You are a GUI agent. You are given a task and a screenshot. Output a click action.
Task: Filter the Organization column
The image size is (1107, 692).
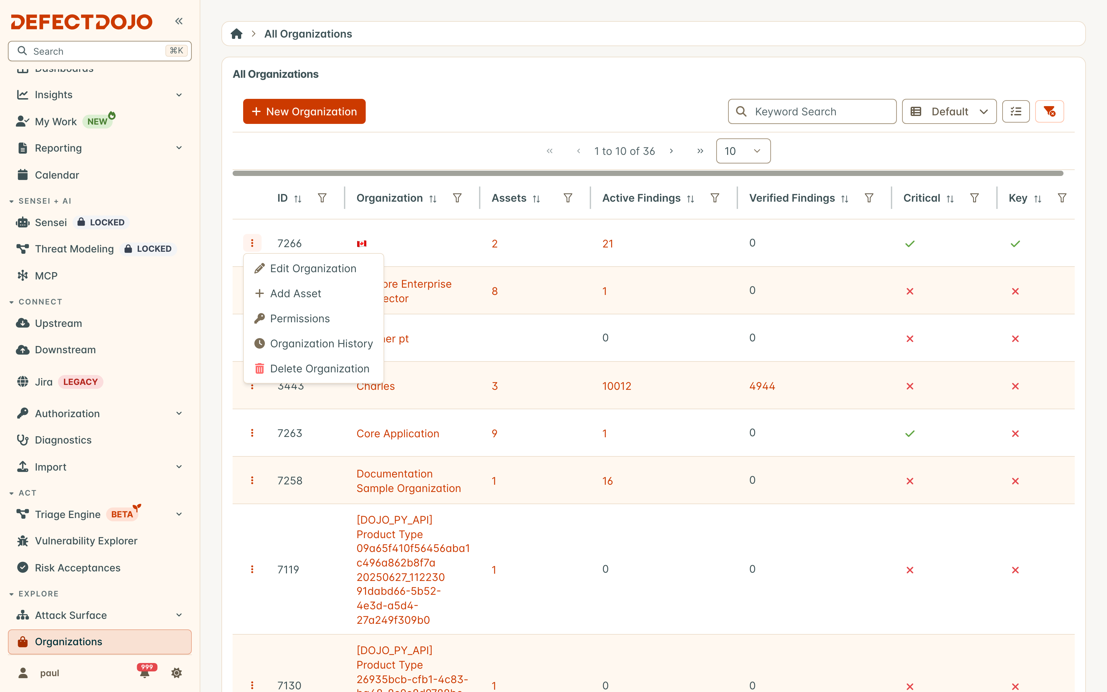click(x=457, y=198)
